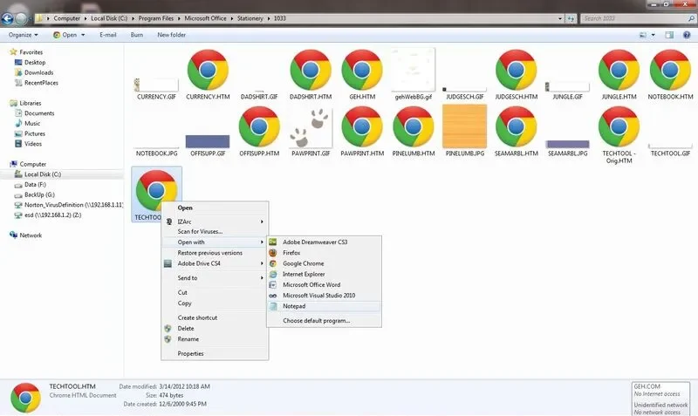Select the TECHTOOL - Orig.HTM file

619,126
